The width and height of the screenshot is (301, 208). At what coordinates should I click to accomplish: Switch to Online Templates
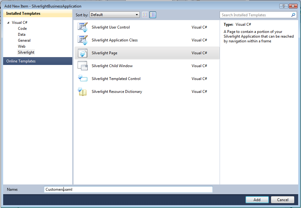[x=20, y=61]
